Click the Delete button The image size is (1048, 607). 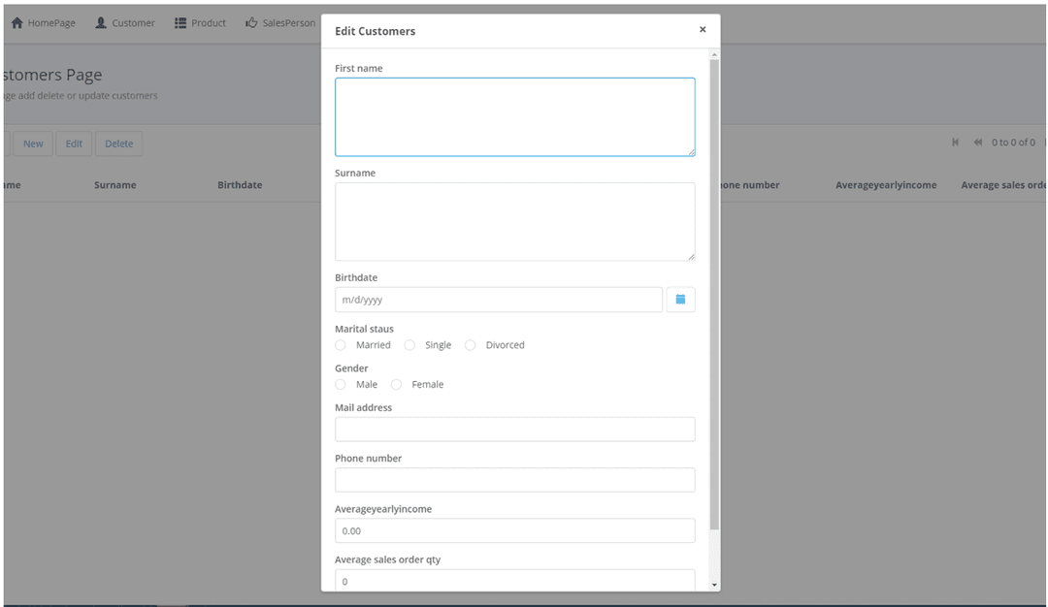coord(119,144)
